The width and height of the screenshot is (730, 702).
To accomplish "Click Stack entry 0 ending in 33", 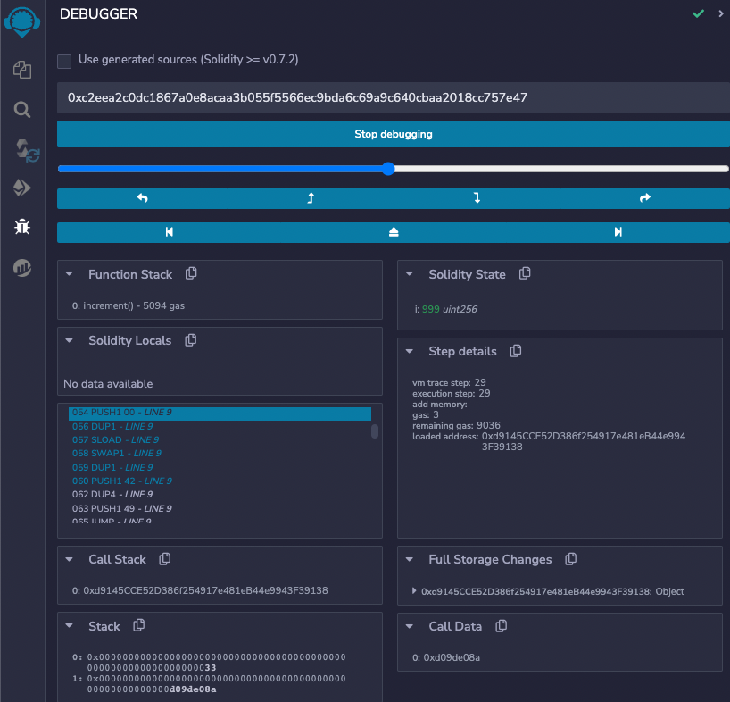I will tap(210, 663).
